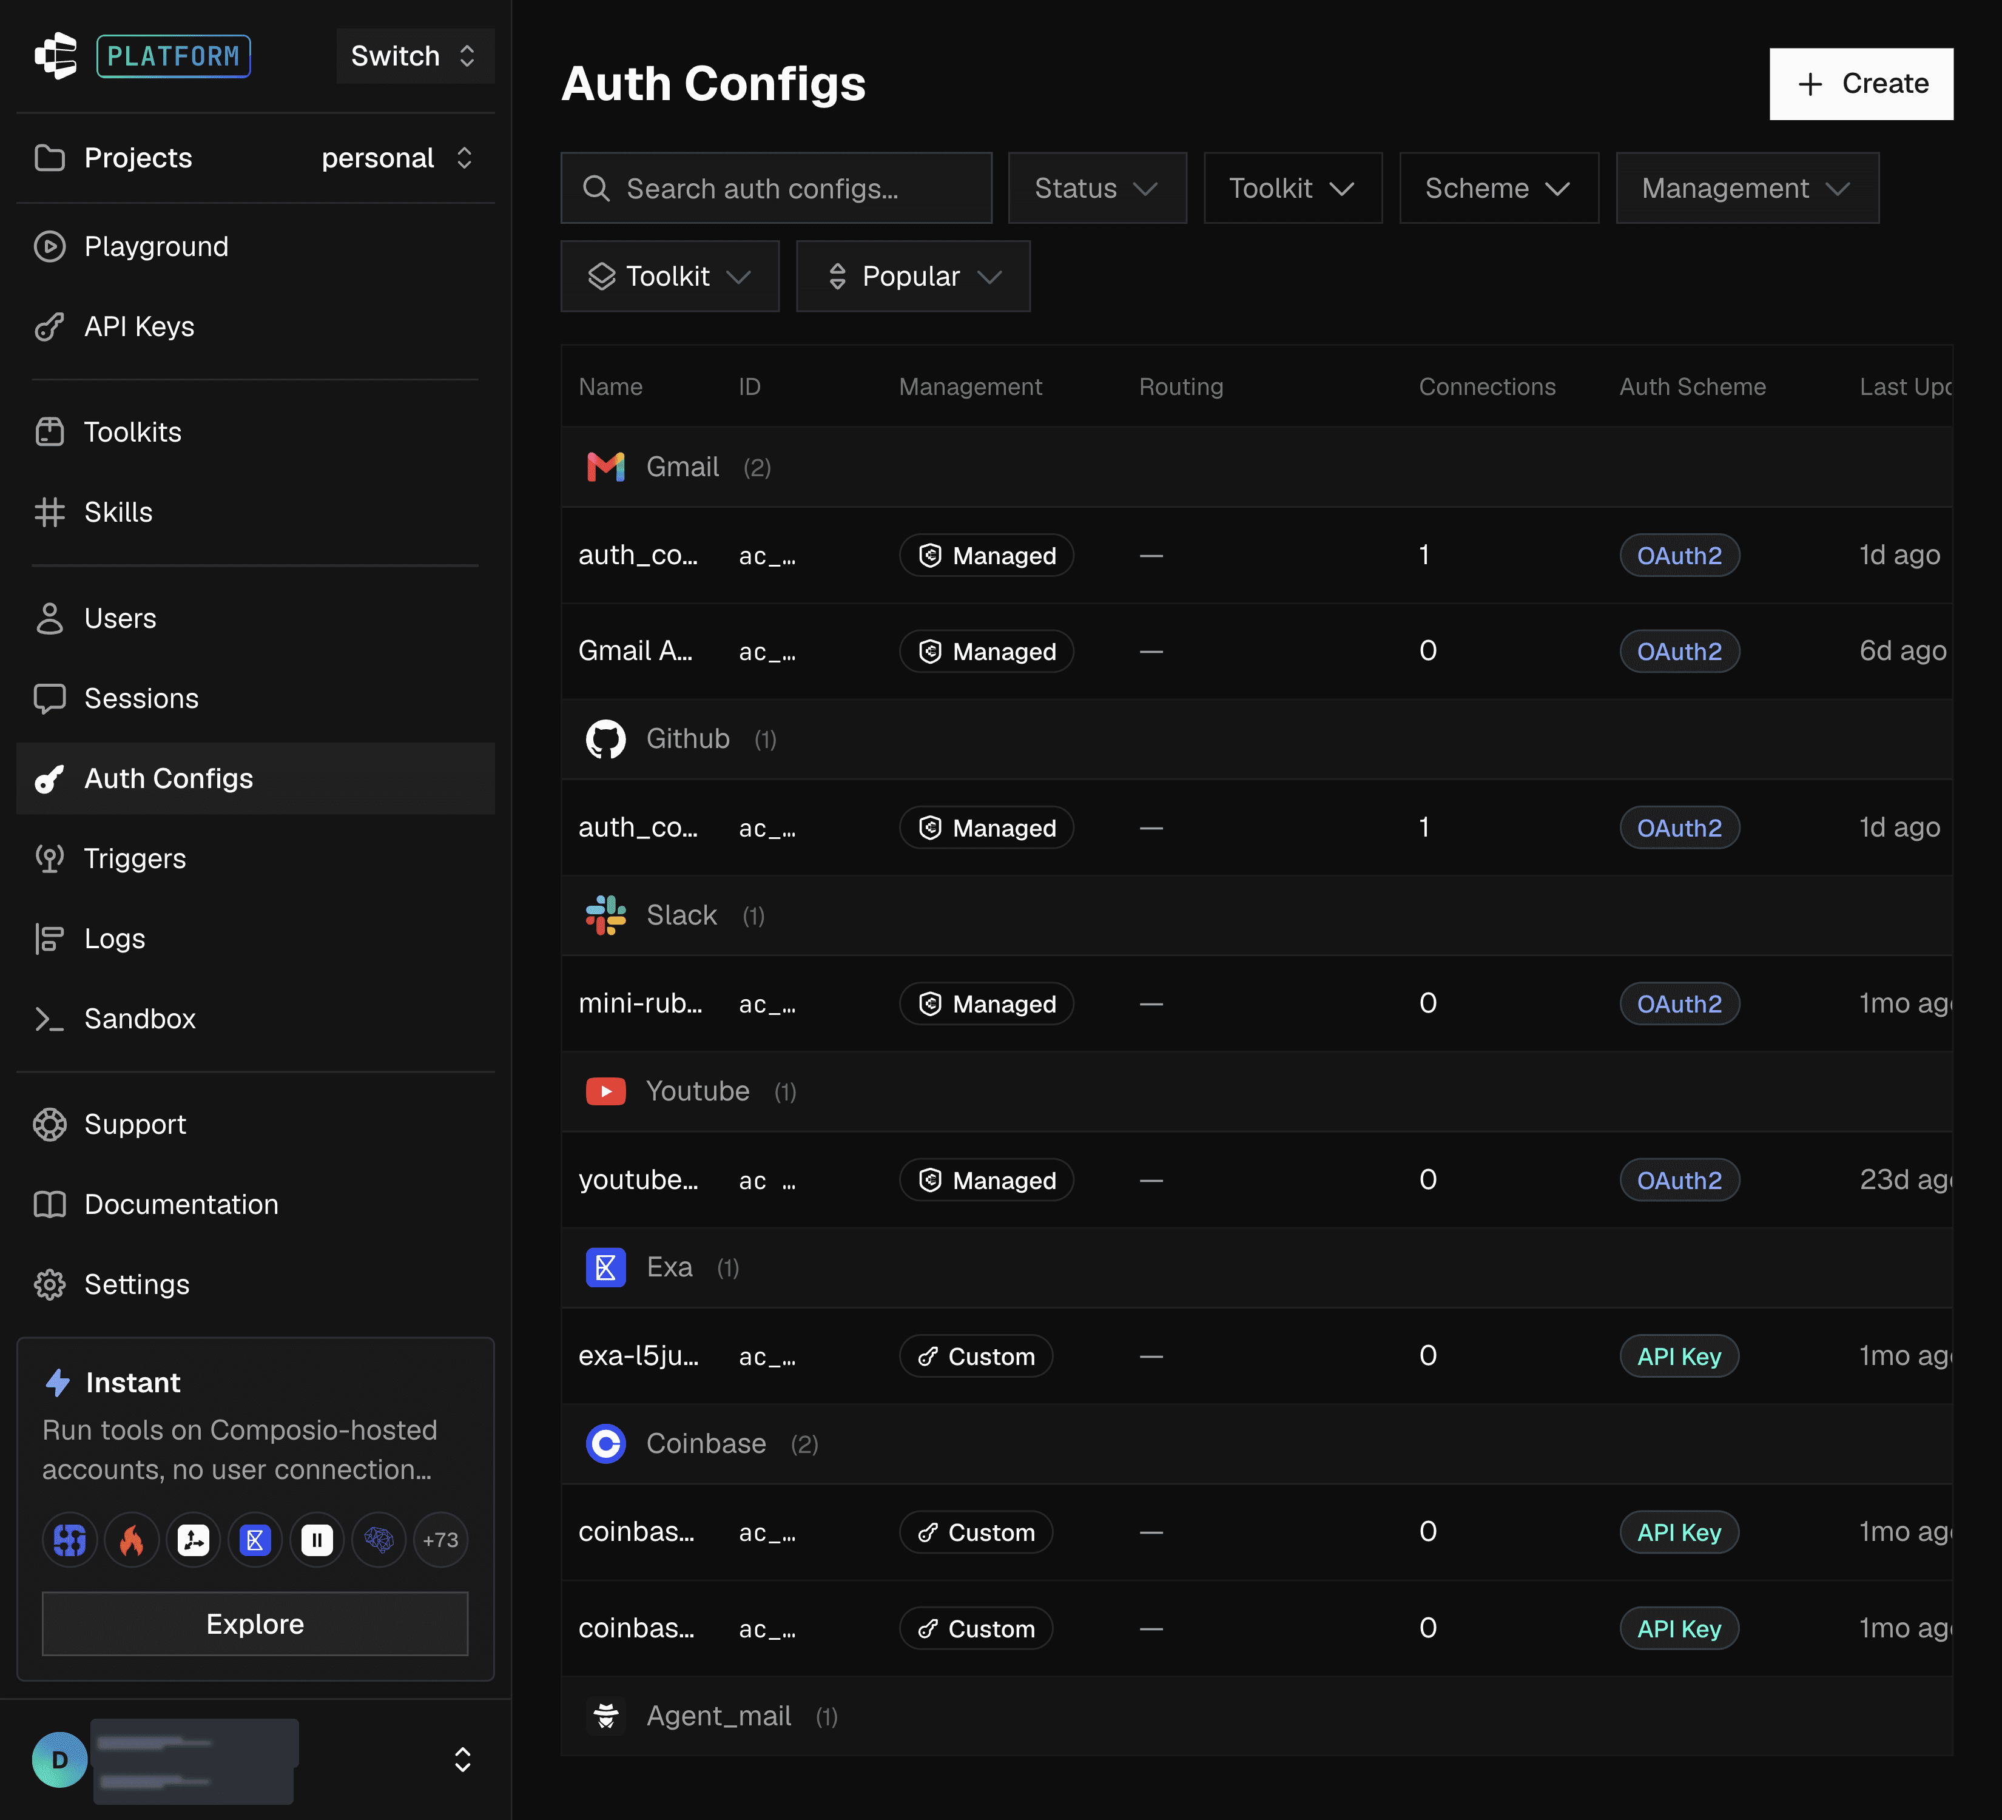The height and width of the screenshot is (1820, 2002).
Task: Click the Coinbase logo in group header
Action: tap(606, 1444)
